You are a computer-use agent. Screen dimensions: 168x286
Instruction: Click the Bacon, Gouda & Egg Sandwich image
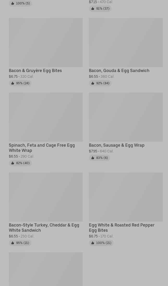[126, 43]
